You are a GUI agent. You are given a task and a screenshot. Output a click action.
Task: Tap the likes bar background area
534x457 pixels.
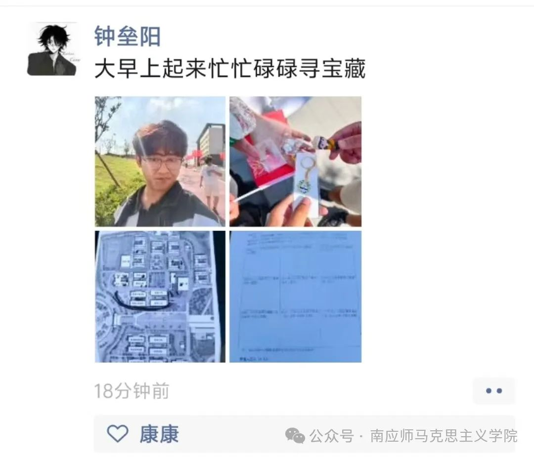click(305, 434)
